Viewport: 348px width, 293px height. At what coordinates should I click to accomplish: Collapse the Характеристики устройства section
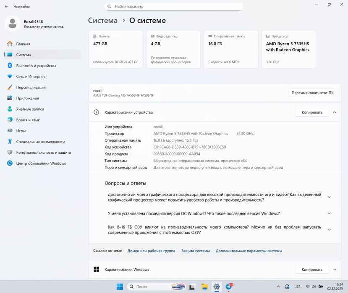[x=335, y=112]
